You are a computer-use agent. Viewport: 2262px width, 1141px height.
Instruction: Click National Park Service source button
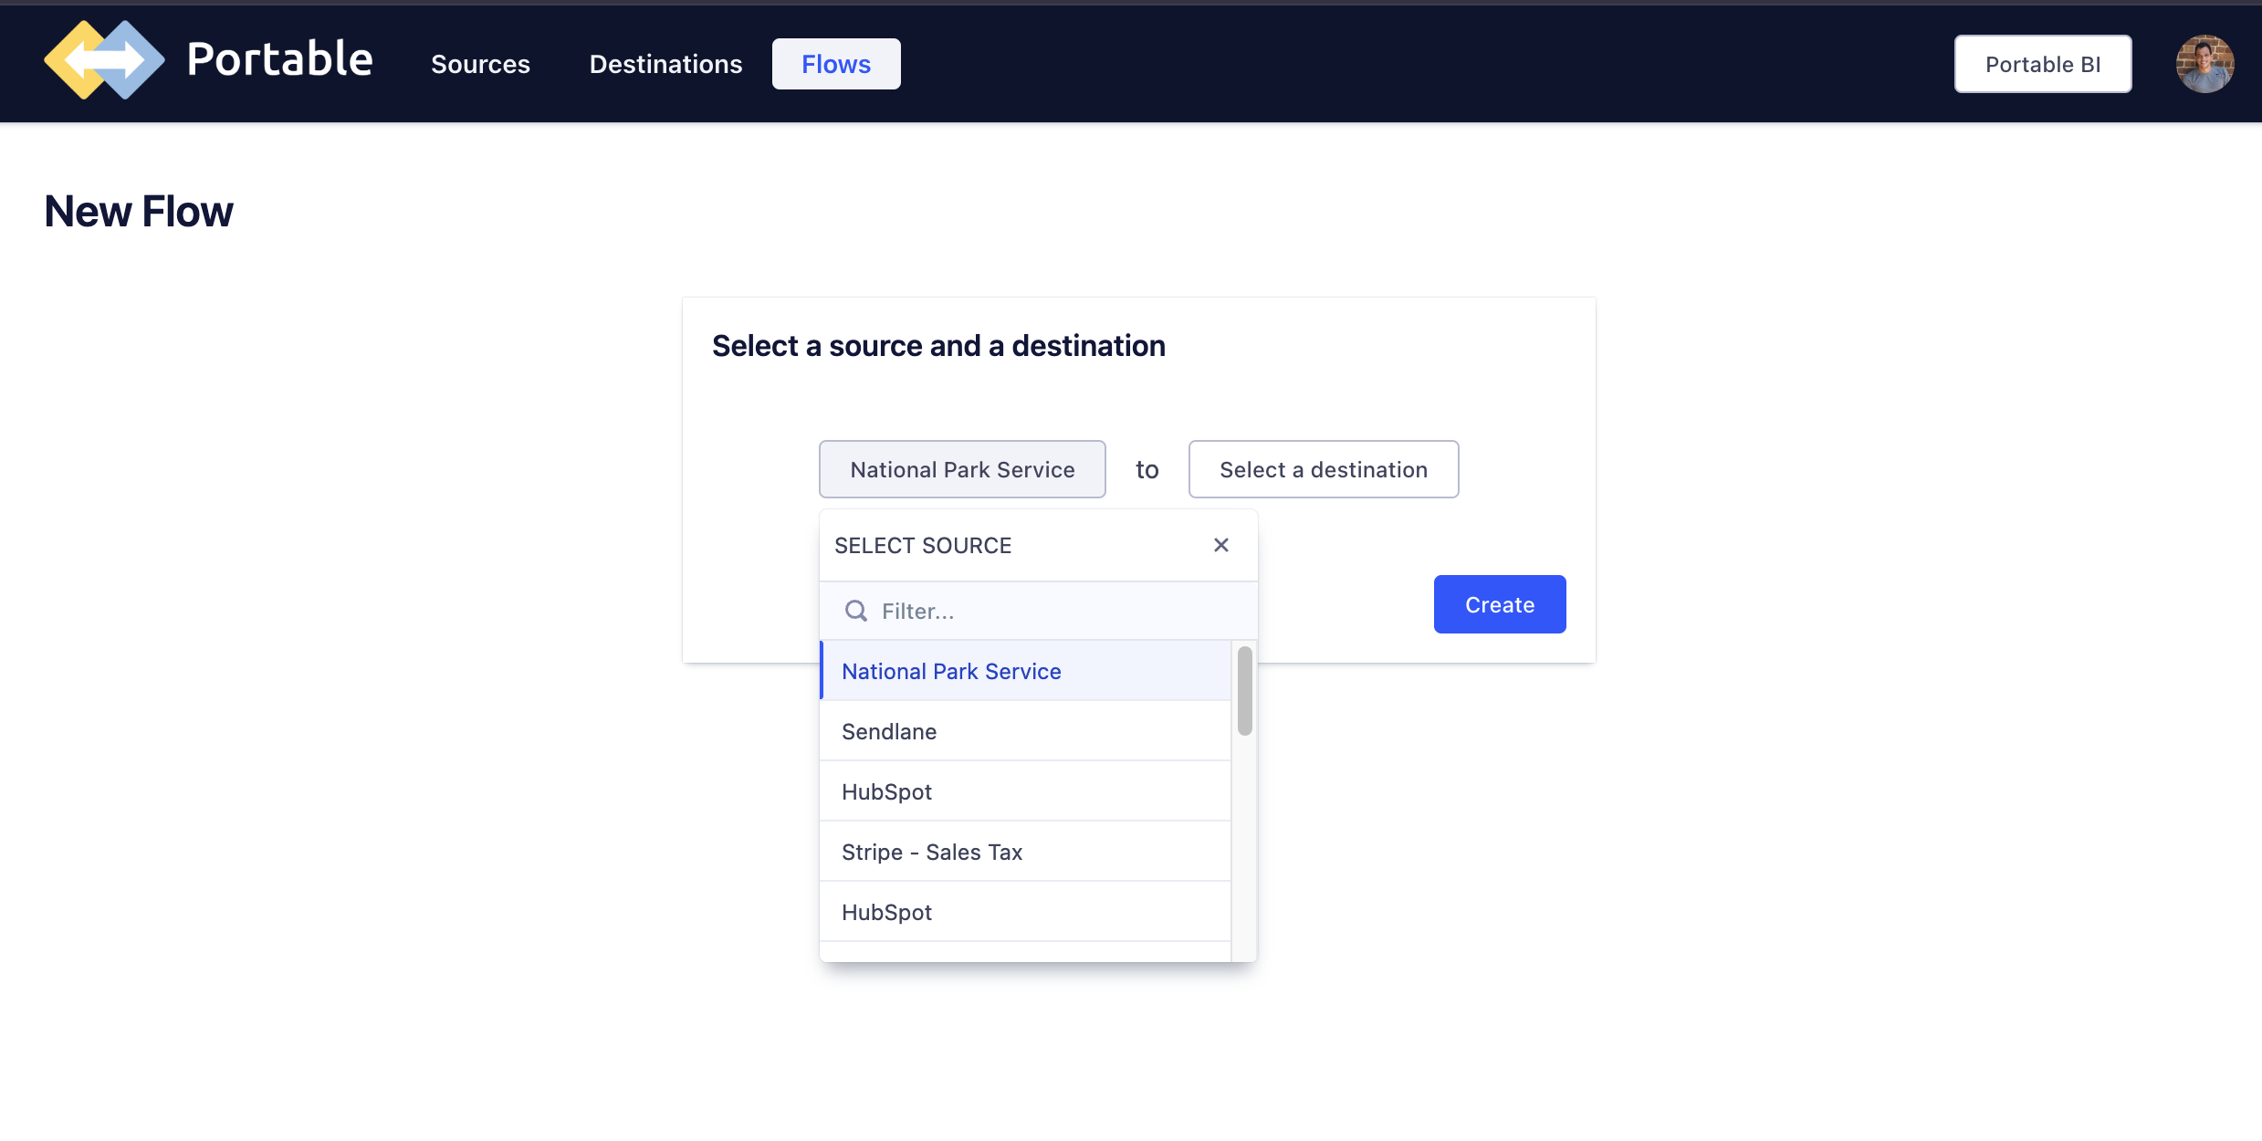(x=961, y=468)
